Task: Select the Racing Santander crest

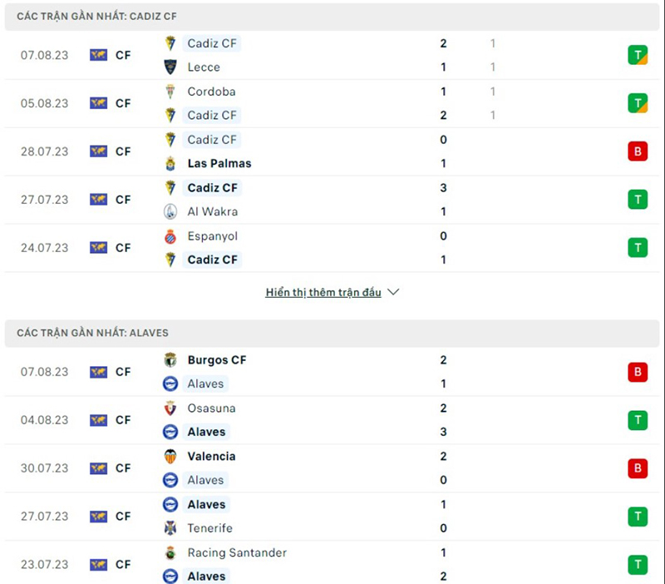Action: coord(170,552)
